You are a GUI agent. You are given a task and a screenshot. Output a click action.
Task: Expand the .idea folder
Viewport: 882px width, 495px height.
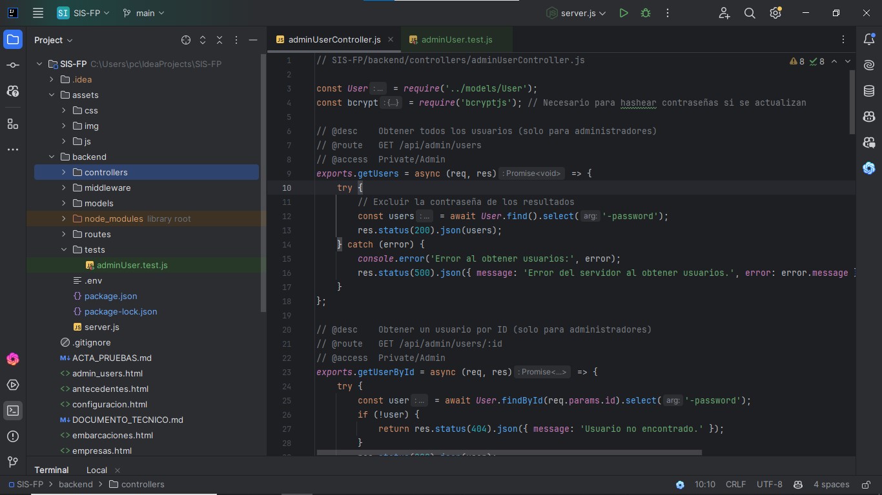coord(52,79)
